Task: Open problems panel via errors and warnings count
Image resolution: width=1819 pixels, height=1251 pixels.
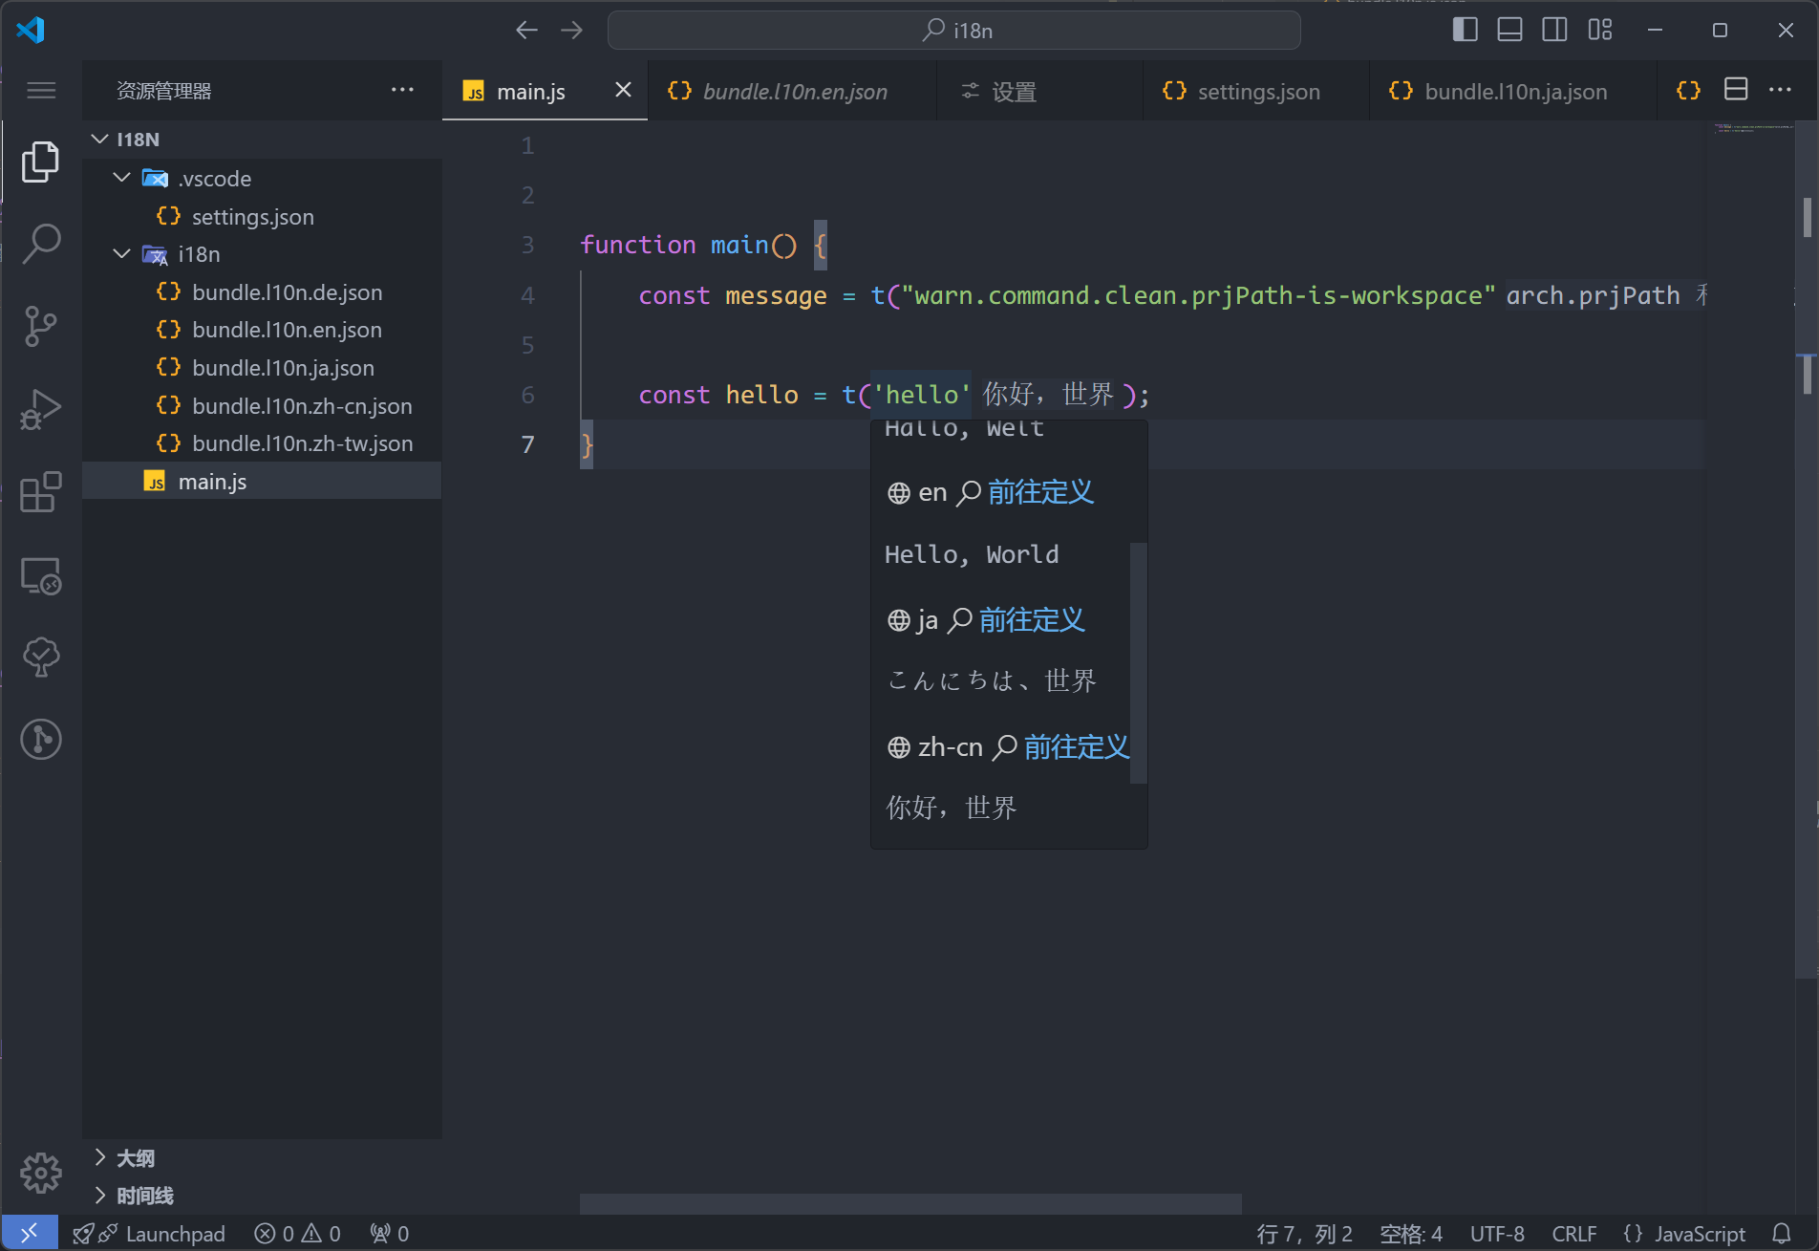Action: 297,1234
